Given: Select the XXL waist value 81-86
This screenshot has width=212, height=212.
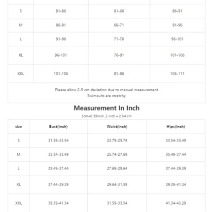Looking at the screenshot, I should point(119,73).
